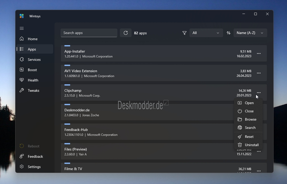The width and height of the screenshot is (287, 184).
Task: Click the Reboot option
Action: pyautogui.click(x=35, y=146)
